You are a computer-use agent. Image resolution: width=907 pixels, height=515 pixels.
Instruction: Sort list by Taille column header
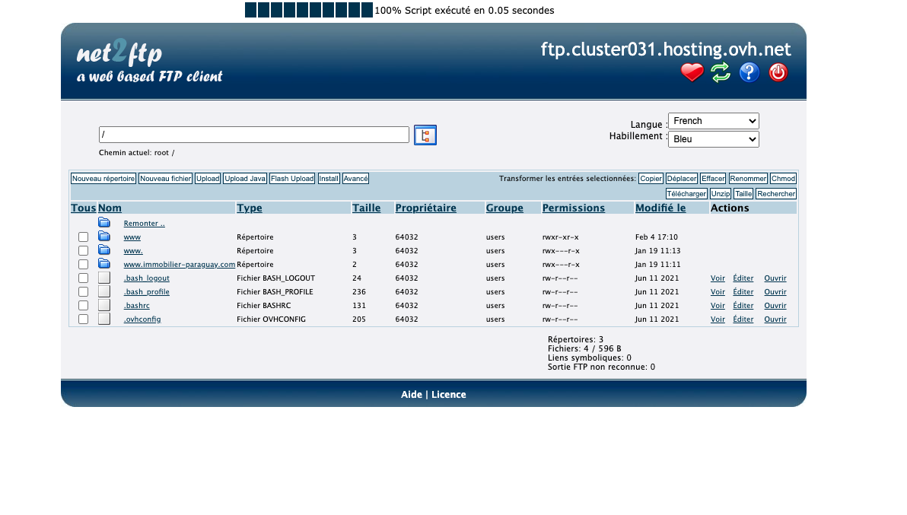[366, 208]
